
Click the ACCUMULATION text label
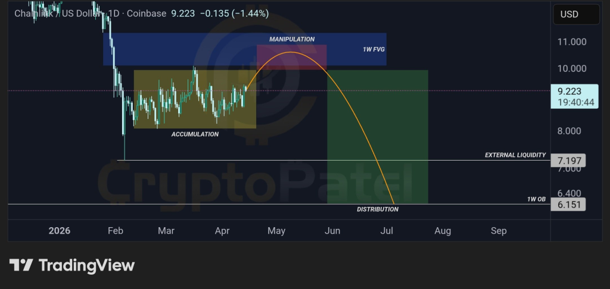(195, 134)
